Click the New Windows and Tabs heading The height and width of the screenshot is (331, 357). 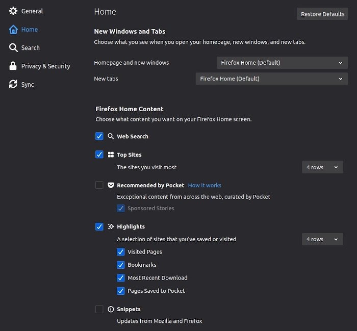[x=130, y=31]
